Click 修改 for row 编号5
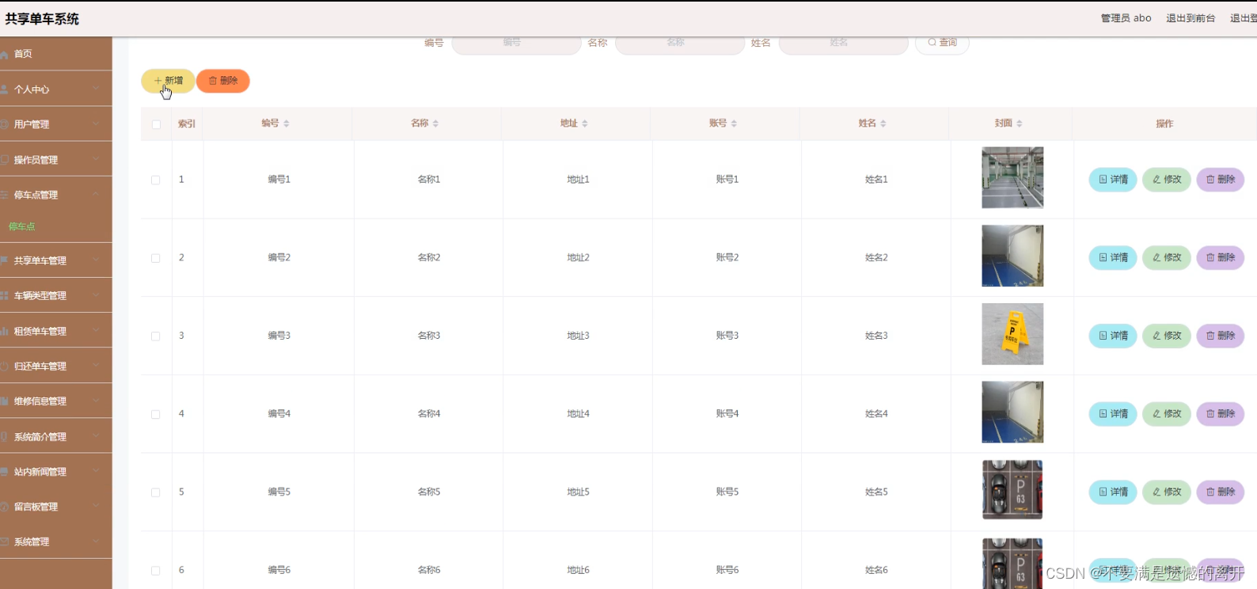This screenshot has width=1257, height=589. [1167, 492]
